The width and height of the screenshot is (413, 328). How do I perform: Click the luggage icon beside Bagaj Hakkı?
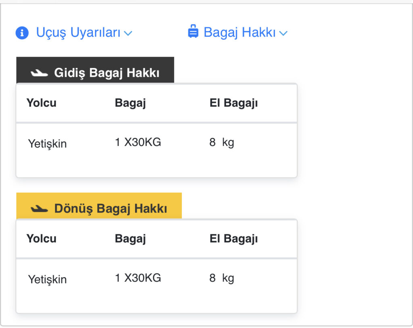click(193, 32)
